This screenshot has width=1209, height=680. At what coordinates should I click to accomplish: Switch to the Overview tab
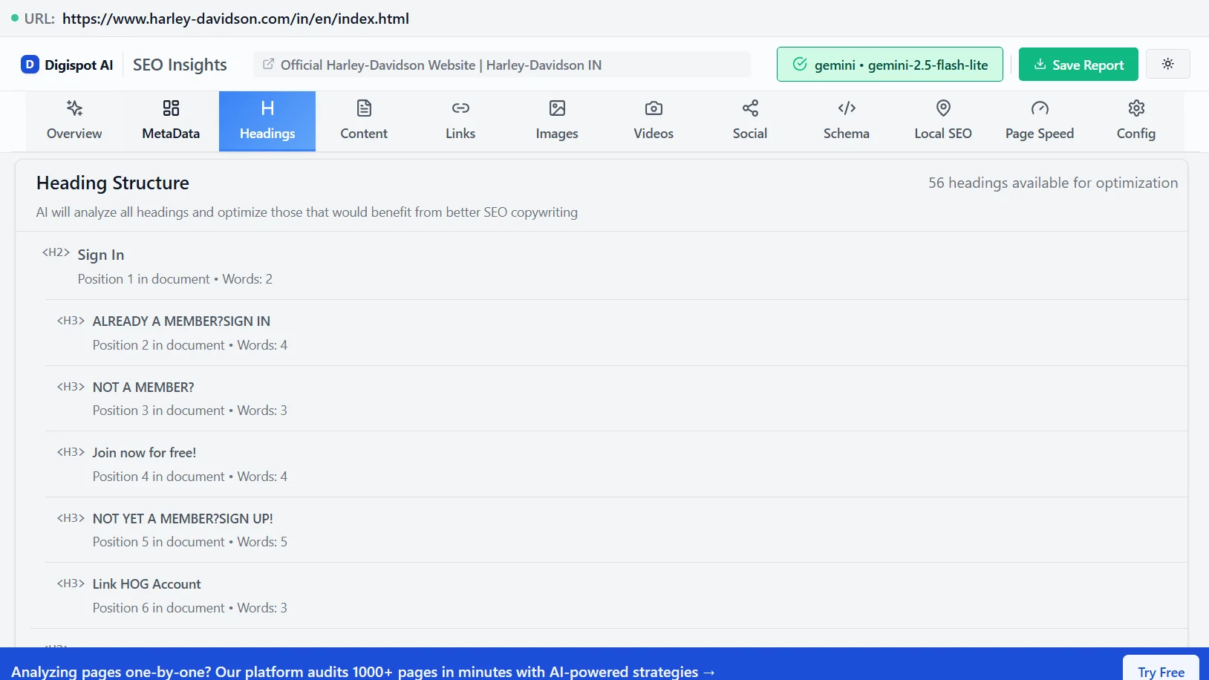(74, 122)
